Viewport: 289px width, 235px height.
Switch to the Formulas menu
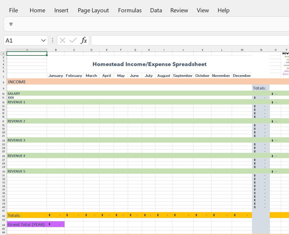[x=130, y=10]
